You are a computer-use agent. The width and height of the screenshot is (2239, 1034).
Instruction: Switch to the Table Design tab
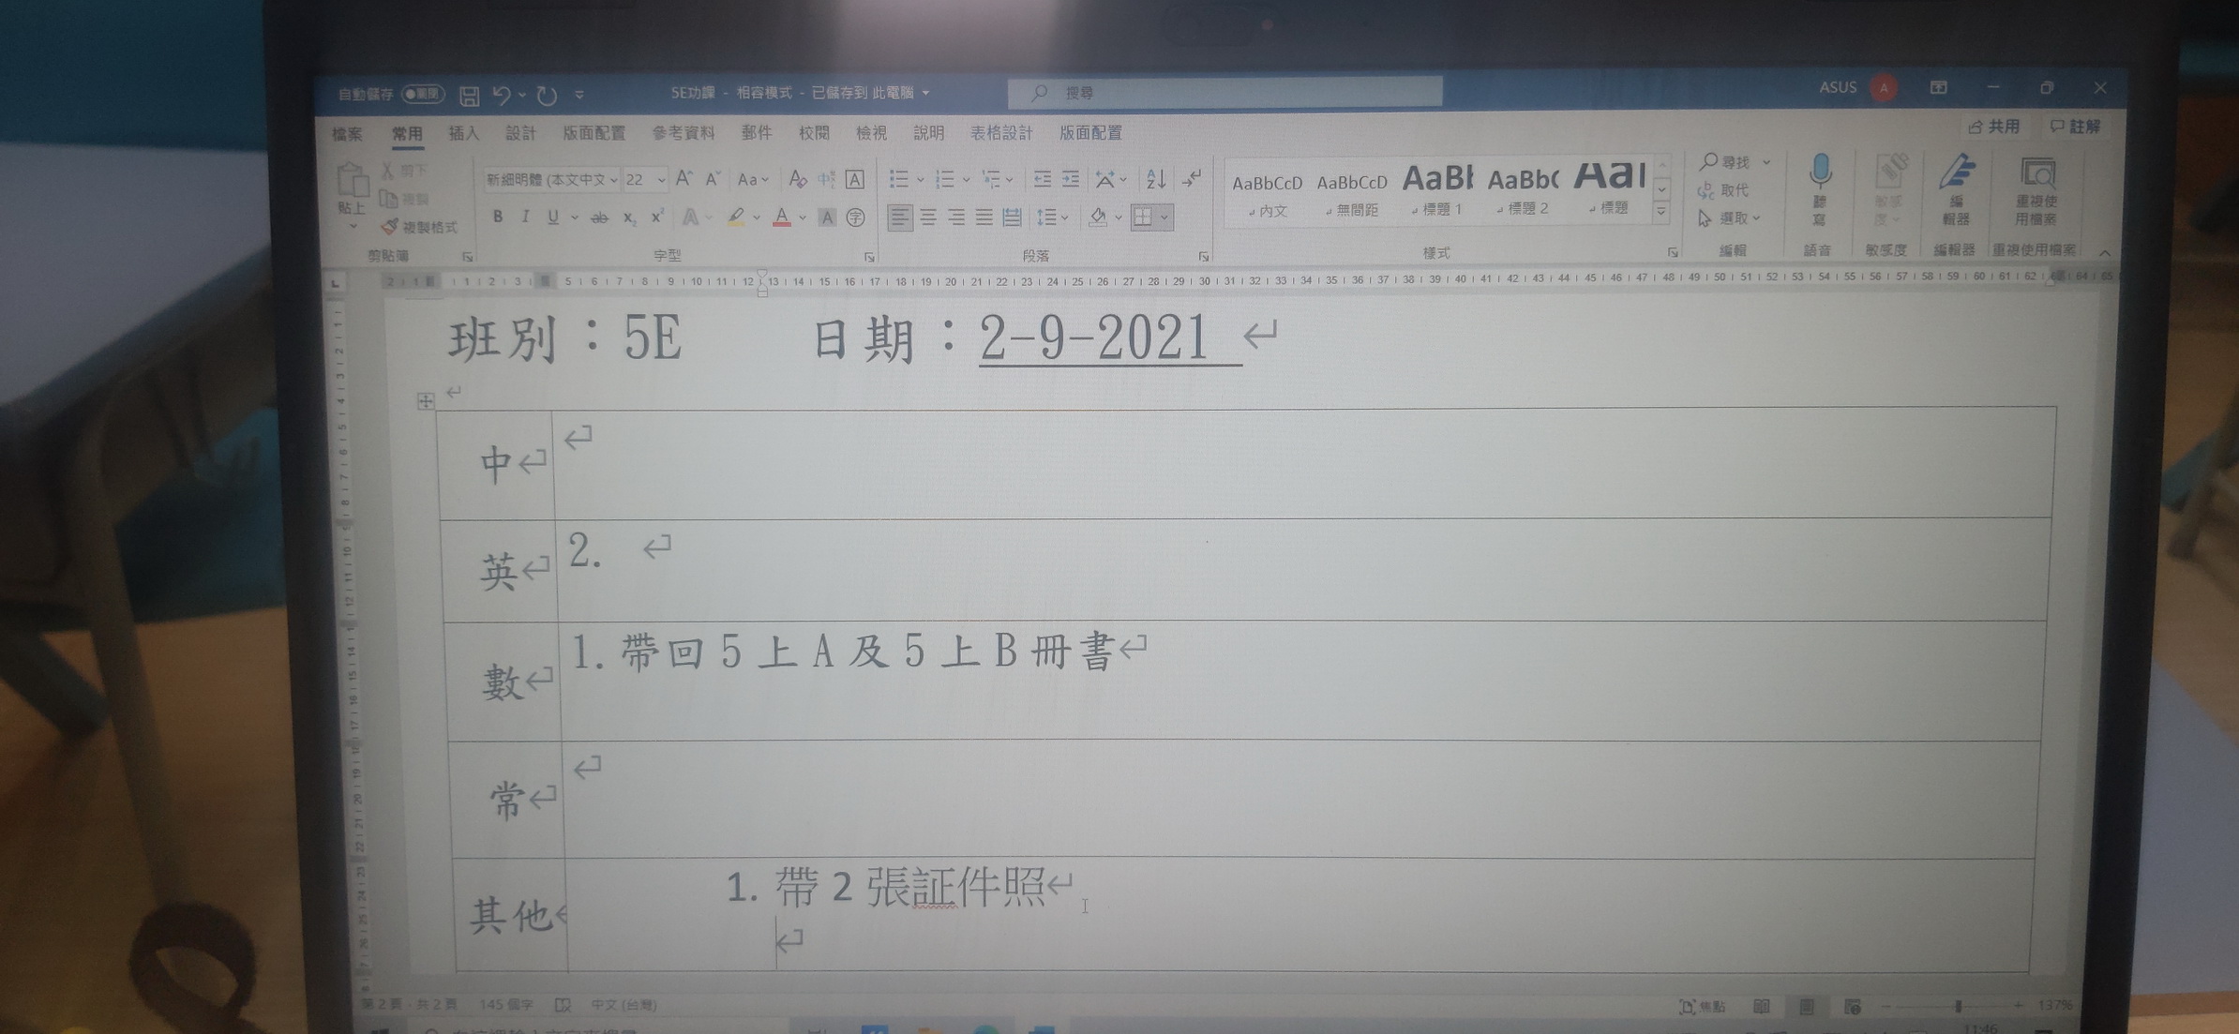point(1000,133)
